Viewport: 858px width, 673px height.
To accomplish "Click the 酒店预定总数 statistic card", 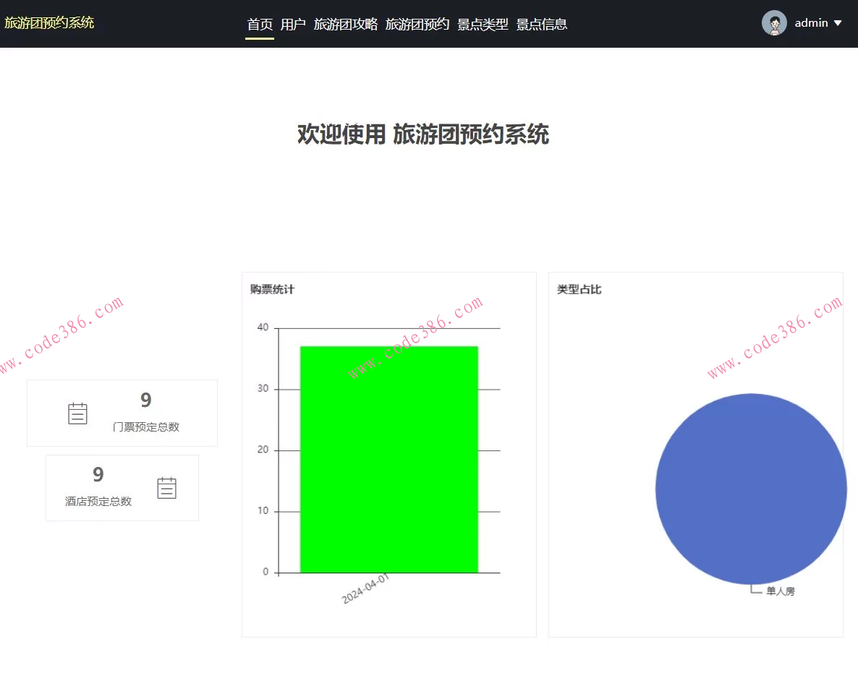I will click(x=122, y=487).
